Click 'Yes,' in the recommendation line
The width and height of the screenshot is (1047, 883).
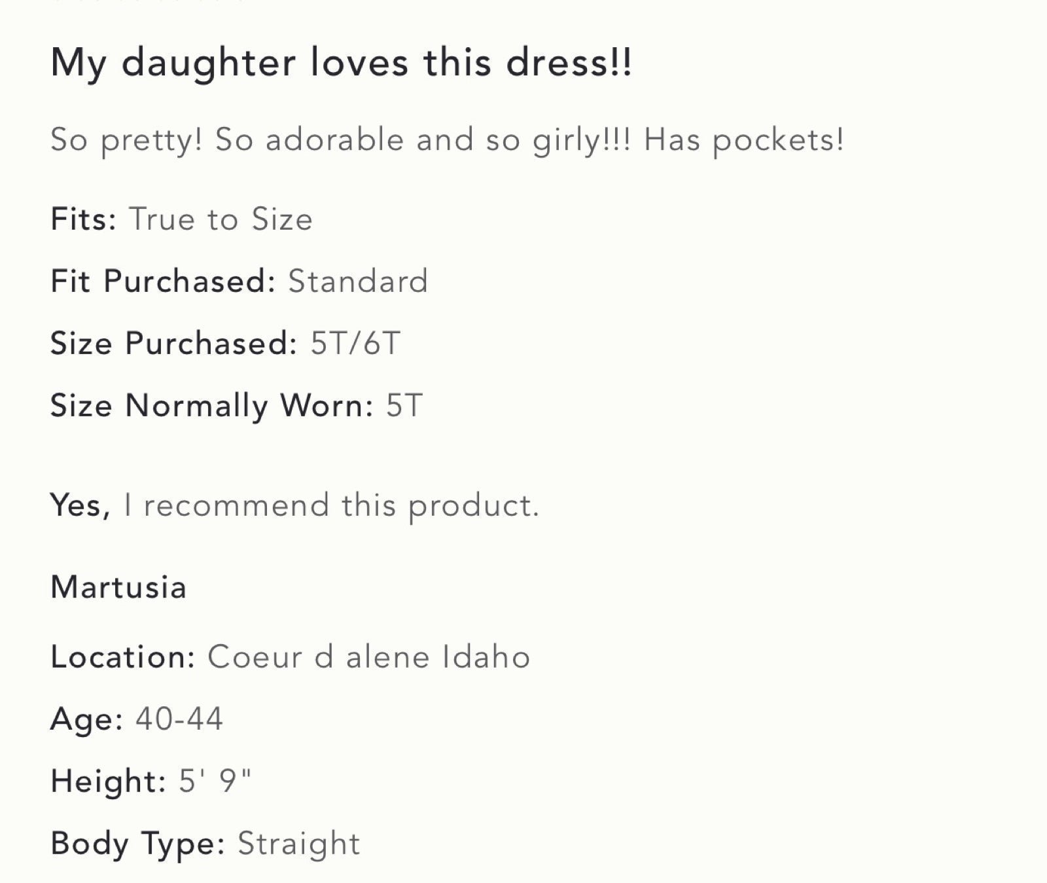[80, 505]
